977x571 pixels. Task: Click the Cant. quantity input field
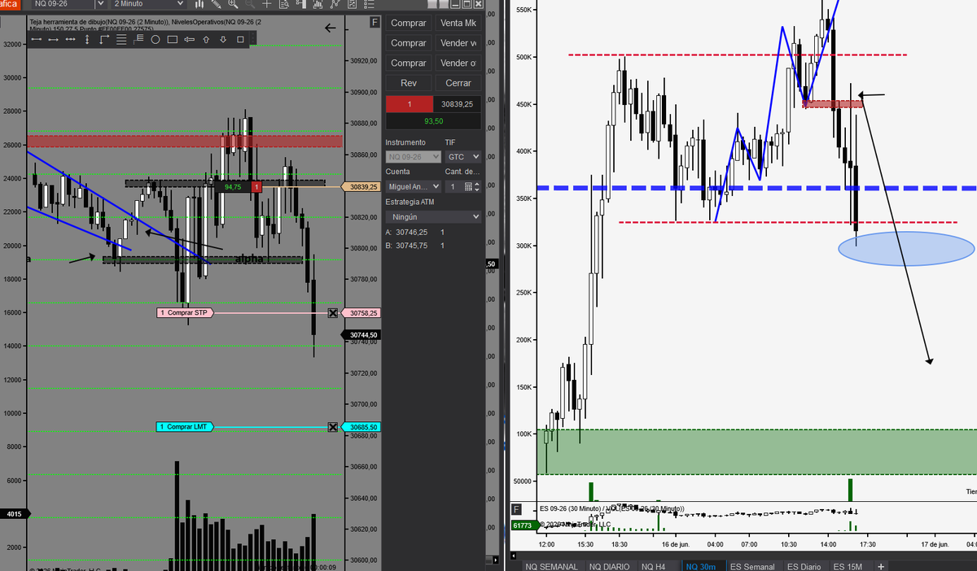pos(453,187)
